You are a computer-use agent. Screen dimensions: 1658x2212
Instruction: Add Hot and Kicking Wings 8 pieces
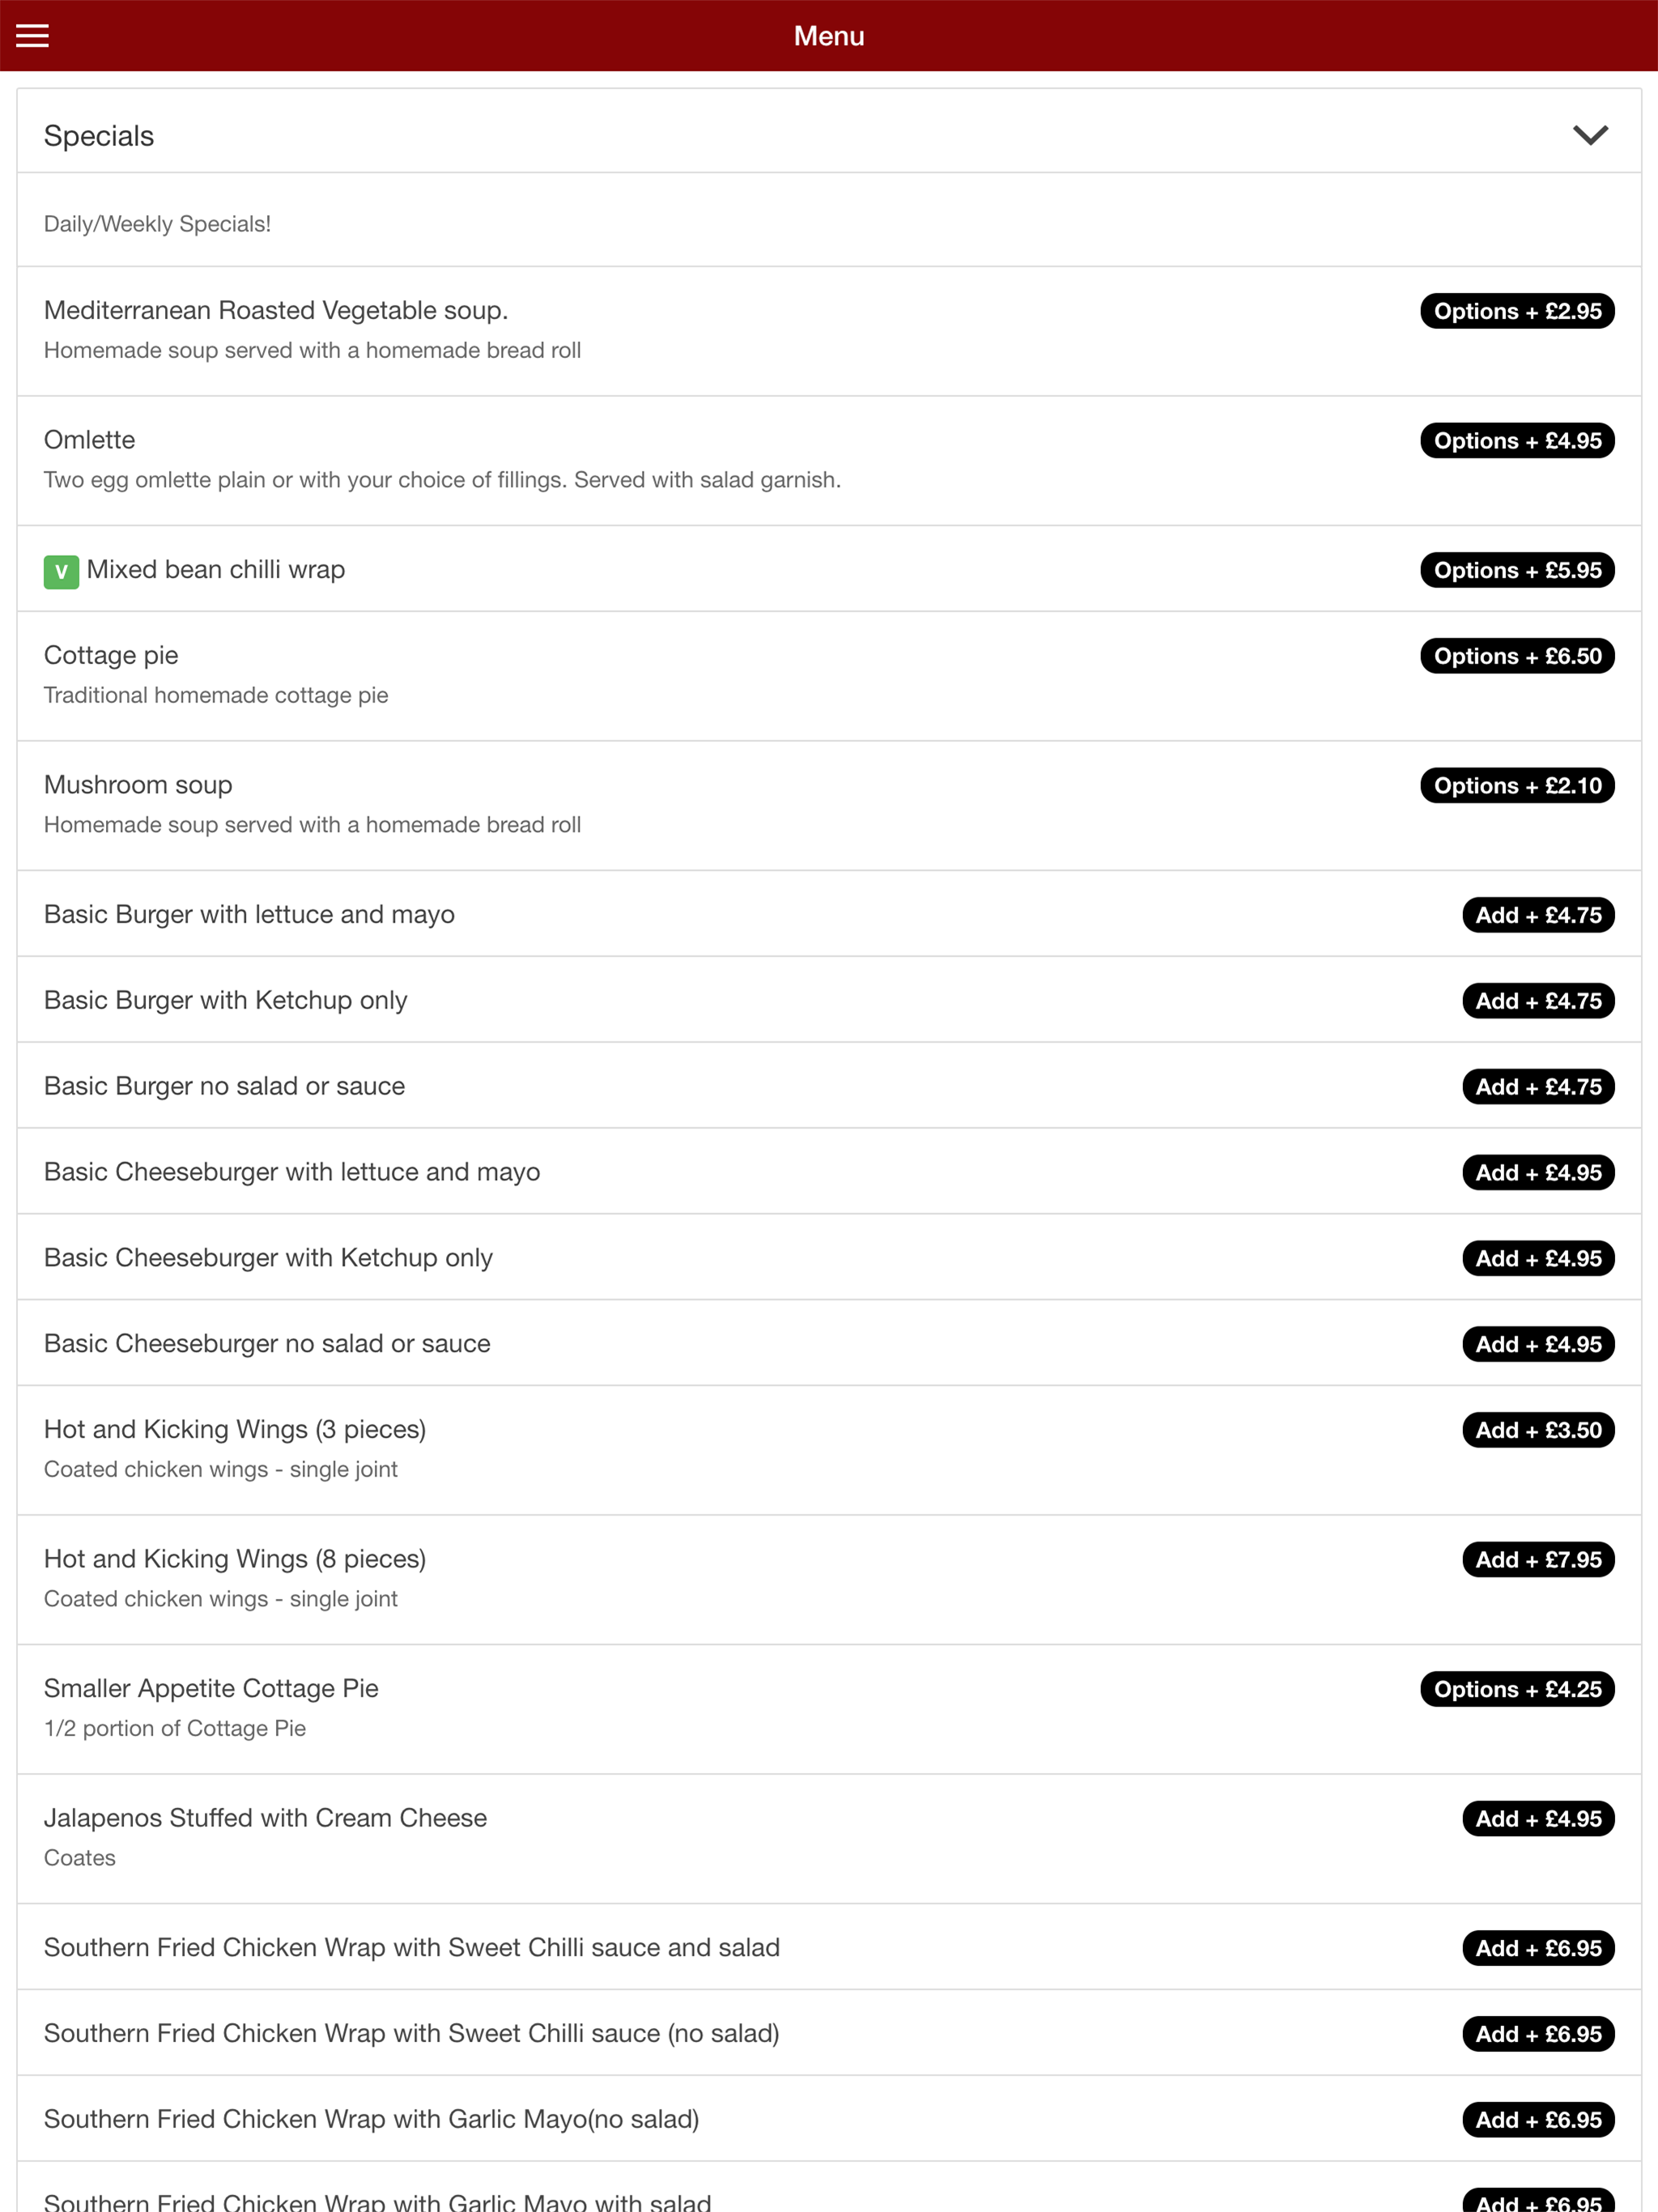tap(1538, 1560)
